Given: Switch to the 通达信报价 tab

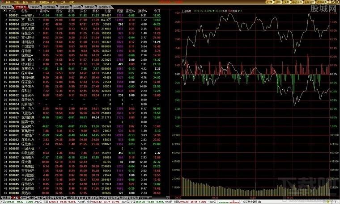Looking at the screenshot, I should 105,7.
